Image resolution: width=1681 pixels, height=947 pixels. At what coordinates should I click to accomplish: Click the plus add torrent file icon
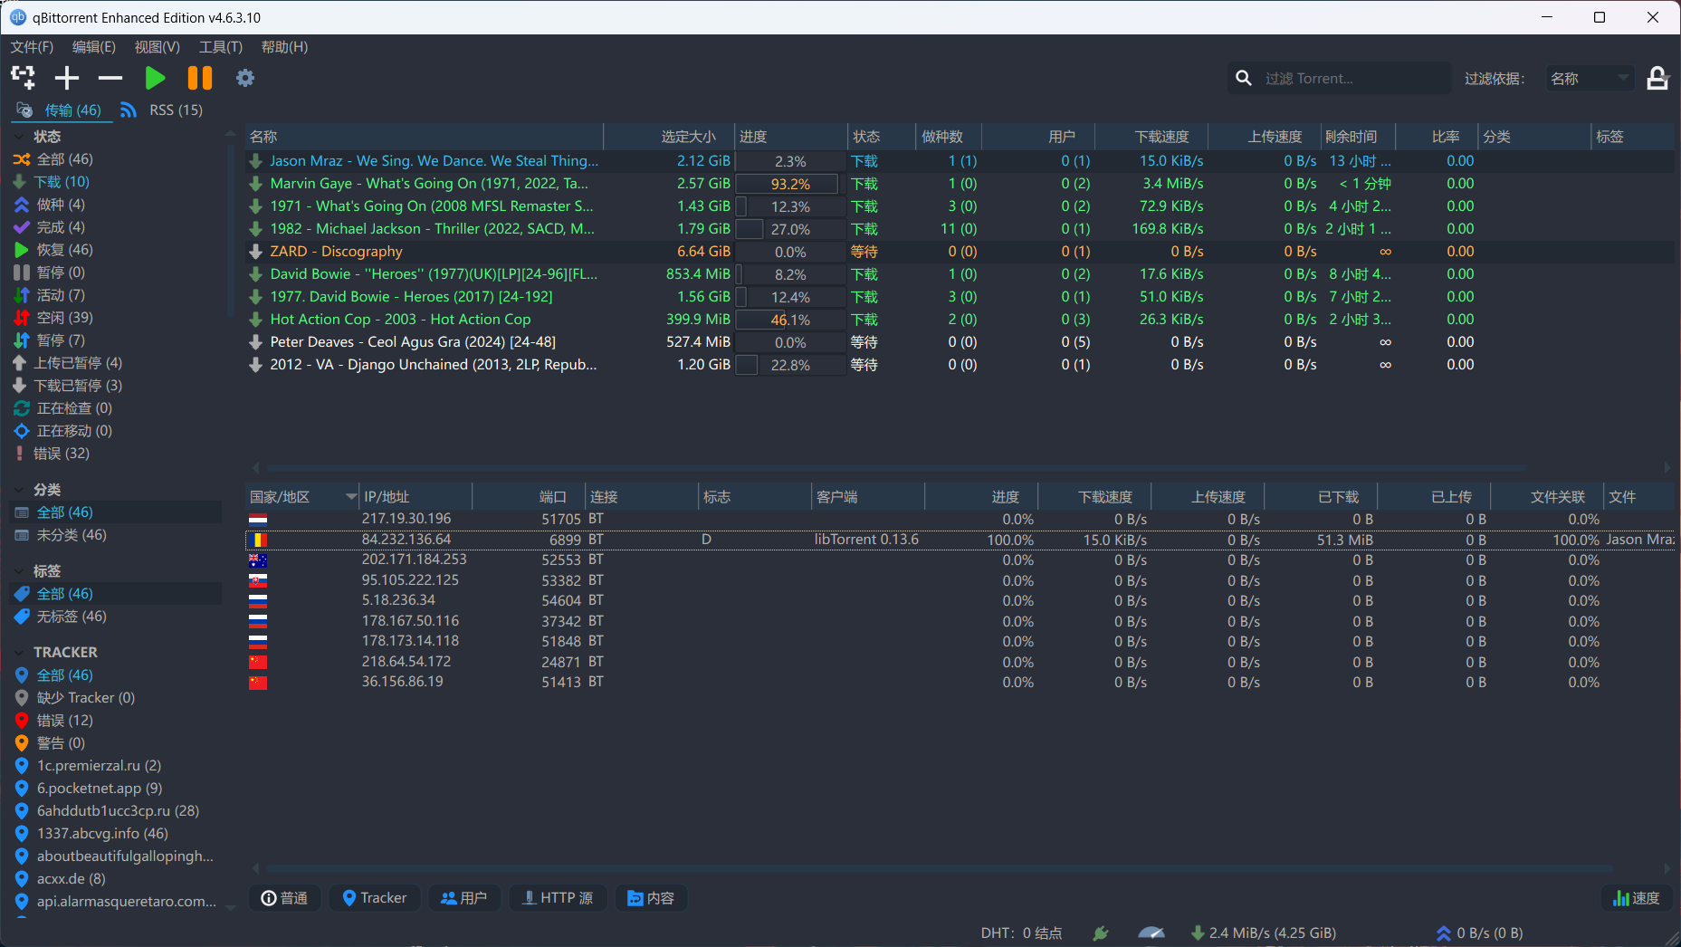point(67,78)
